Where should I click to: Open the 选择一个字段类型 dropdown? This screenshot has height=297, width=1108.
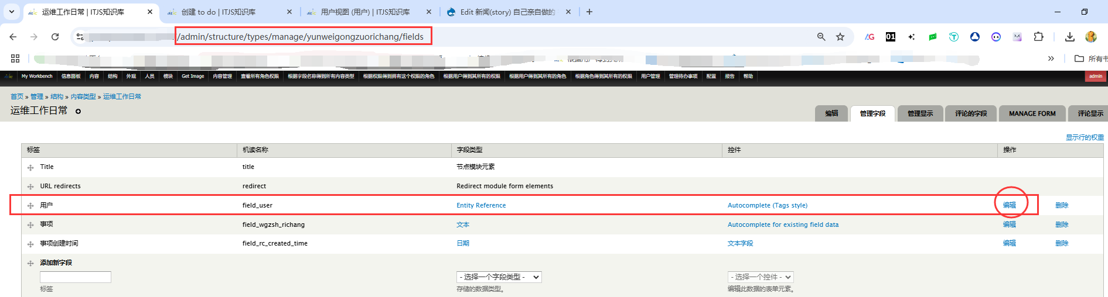point(499,277)
